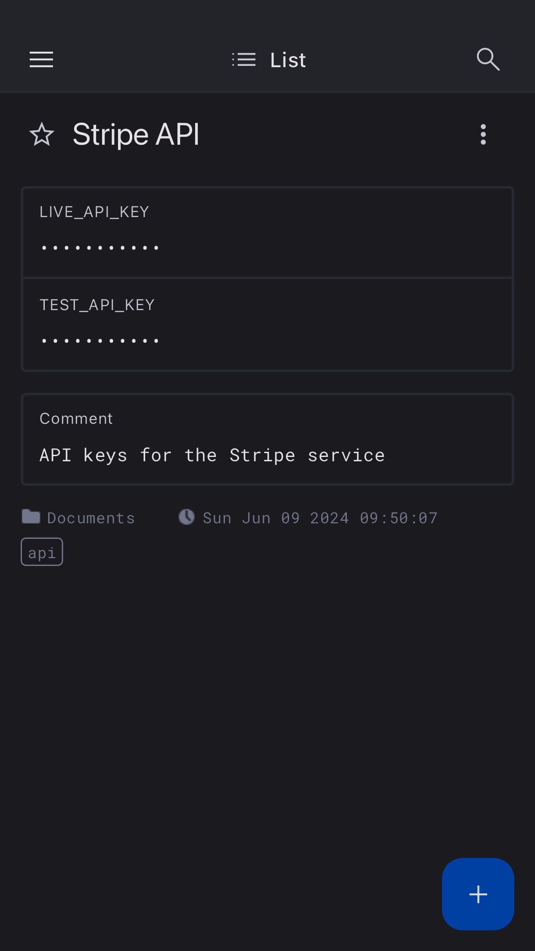Click the LIVE_API_KEY field label

click(x=94, y=212)
